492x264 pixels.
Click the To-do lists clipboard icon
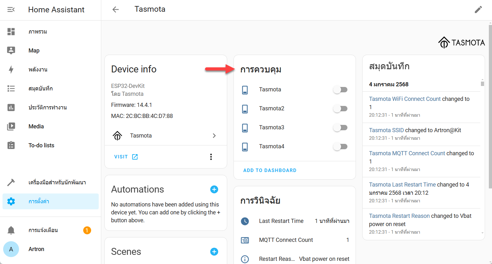(11, 145)
